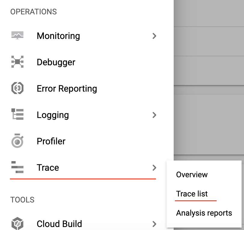Open Analysis reports submenu entry

(204, 213)
